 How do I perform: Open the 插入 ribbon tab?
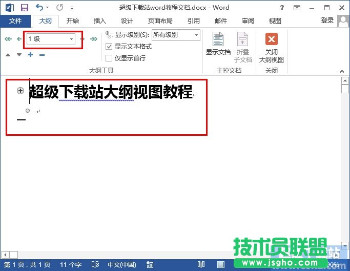point(99,21)
